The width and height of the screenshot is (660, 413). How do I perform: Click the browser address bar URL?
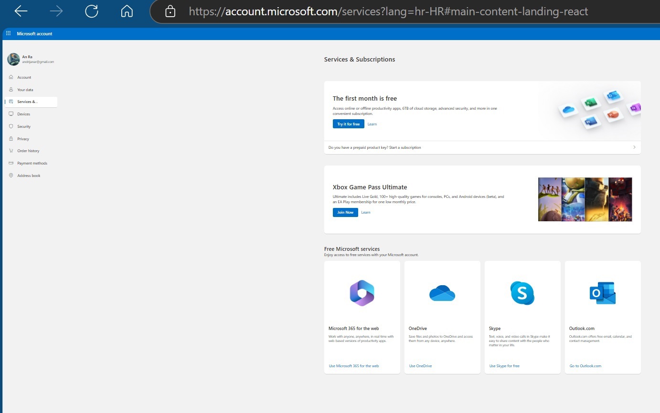pos(388,11)
